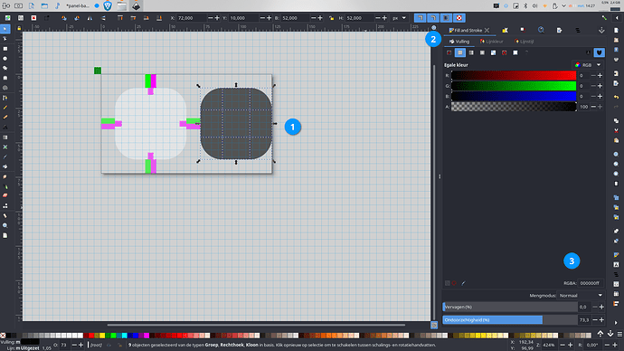Remove fill with the palette X swatch
624x351 pixels.
click(3, 336)
